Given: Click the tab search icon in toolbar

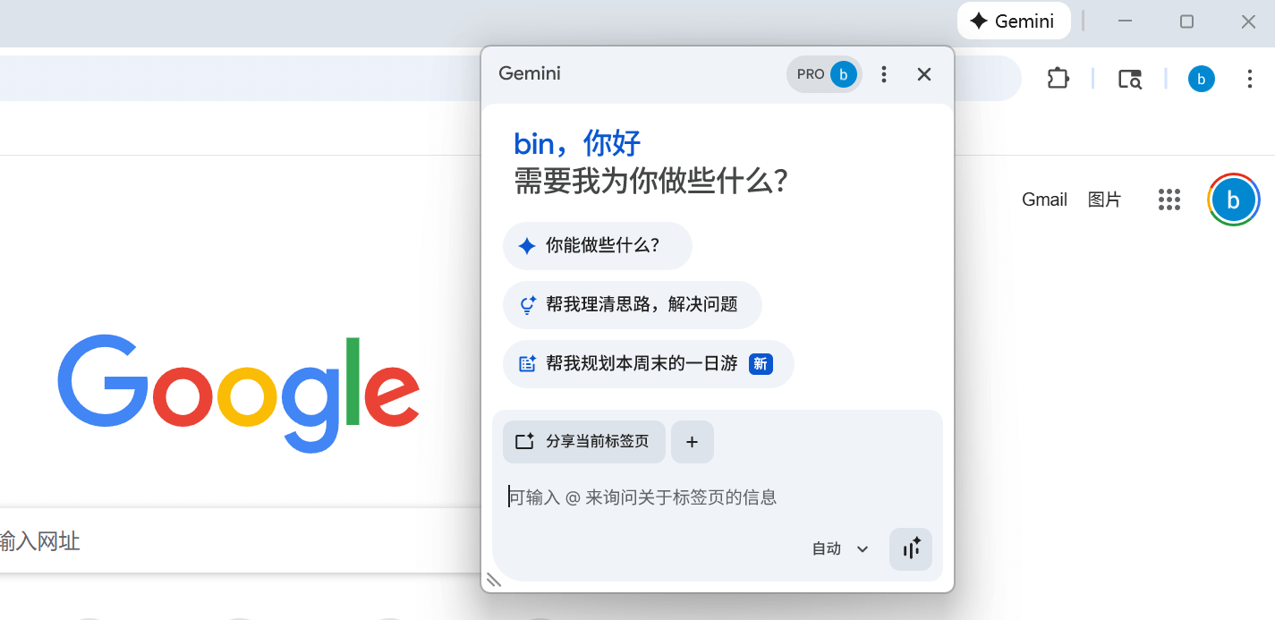Looking at the screenshot, I should [1130, 79].
